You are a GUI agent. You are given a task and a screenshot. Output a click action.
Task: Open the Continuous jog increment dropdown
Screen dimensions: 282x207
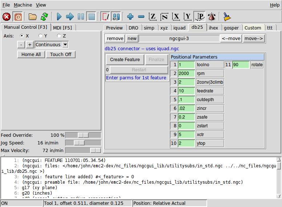tap(65, 45)
